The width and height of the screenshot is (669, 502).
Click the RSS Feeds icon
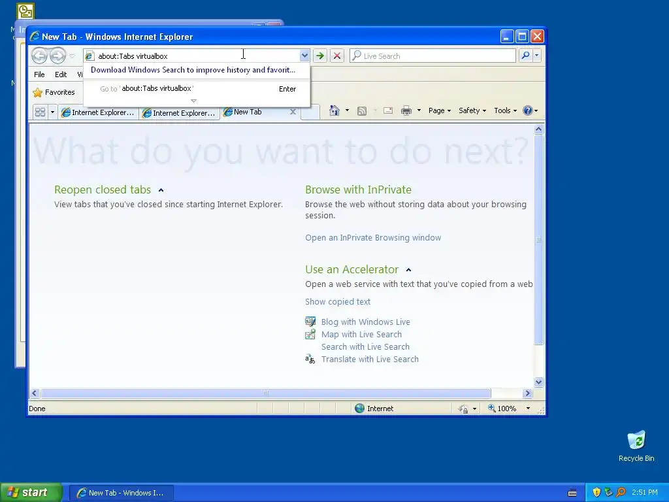362,111
